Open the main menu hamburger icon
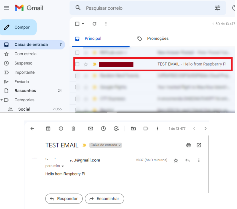The width and height of the screenshot is (237, 209). pos(6,8)
